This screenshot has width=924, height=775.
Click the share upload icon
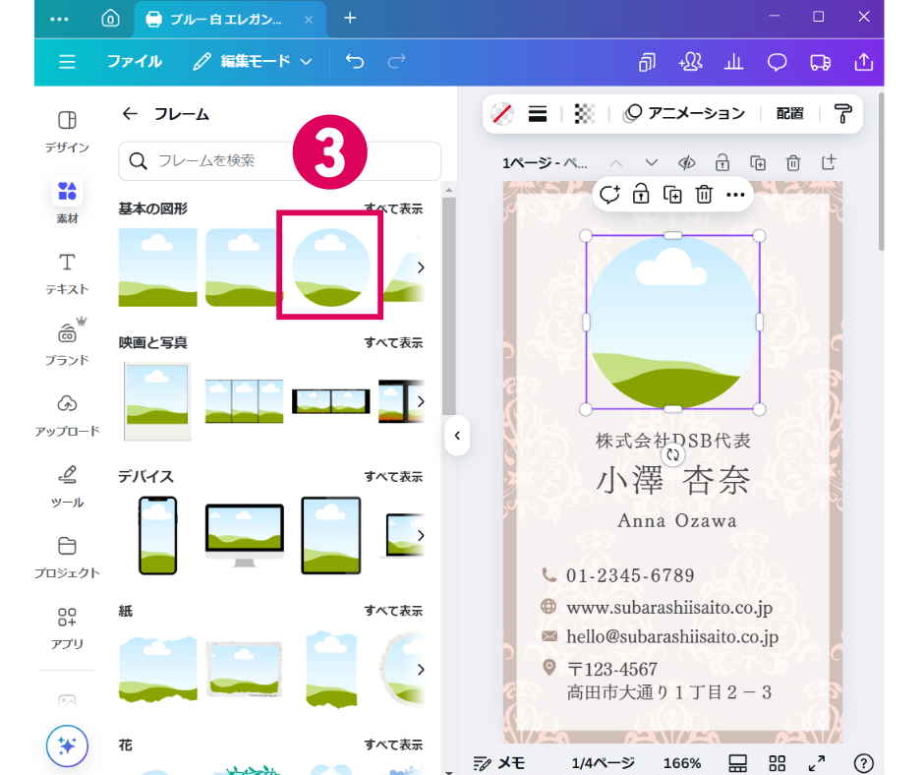pos(863,62)
